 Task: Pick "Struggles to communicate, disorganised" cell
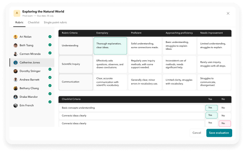[214, 82]
